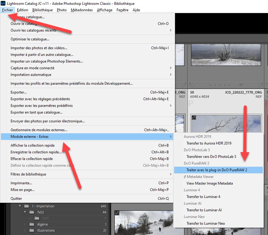Choose Exporter en tant que catalogue

(88, 112)
